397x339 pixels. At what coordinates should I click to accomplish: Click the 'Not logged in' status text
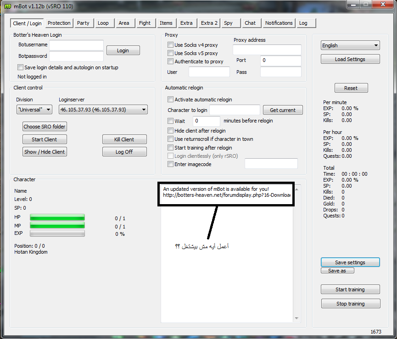(32, 77)
